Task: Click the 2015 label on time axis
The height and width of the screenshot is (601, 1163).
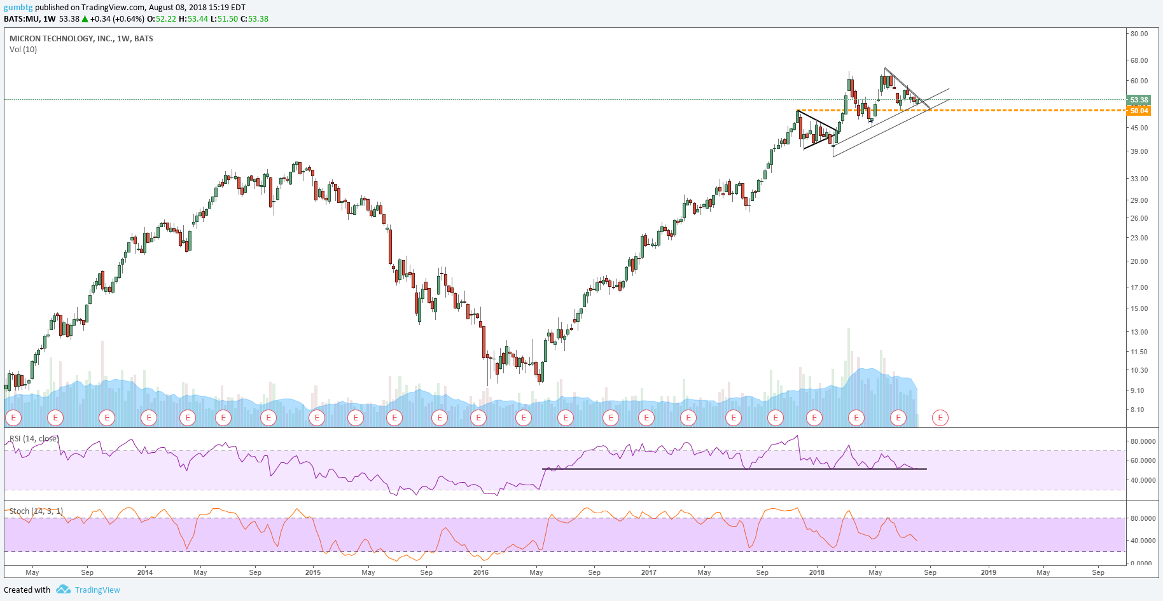Action: 313,572
